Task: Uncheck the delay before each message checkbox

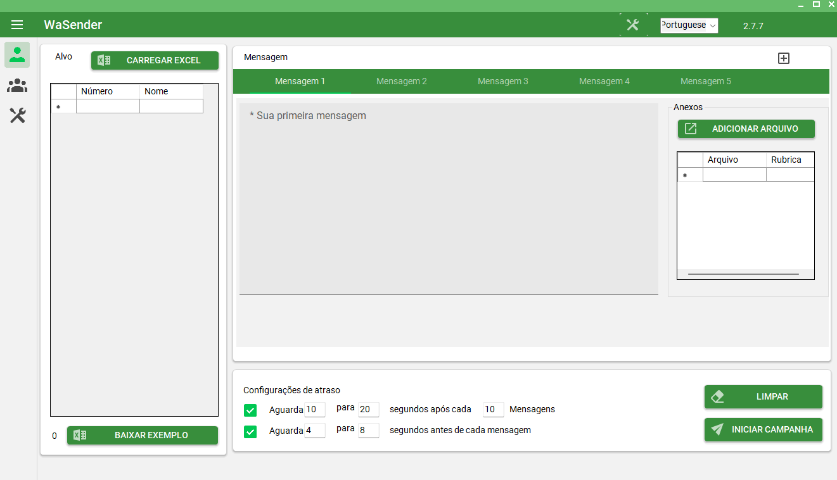Action: (x=250, y=431)
